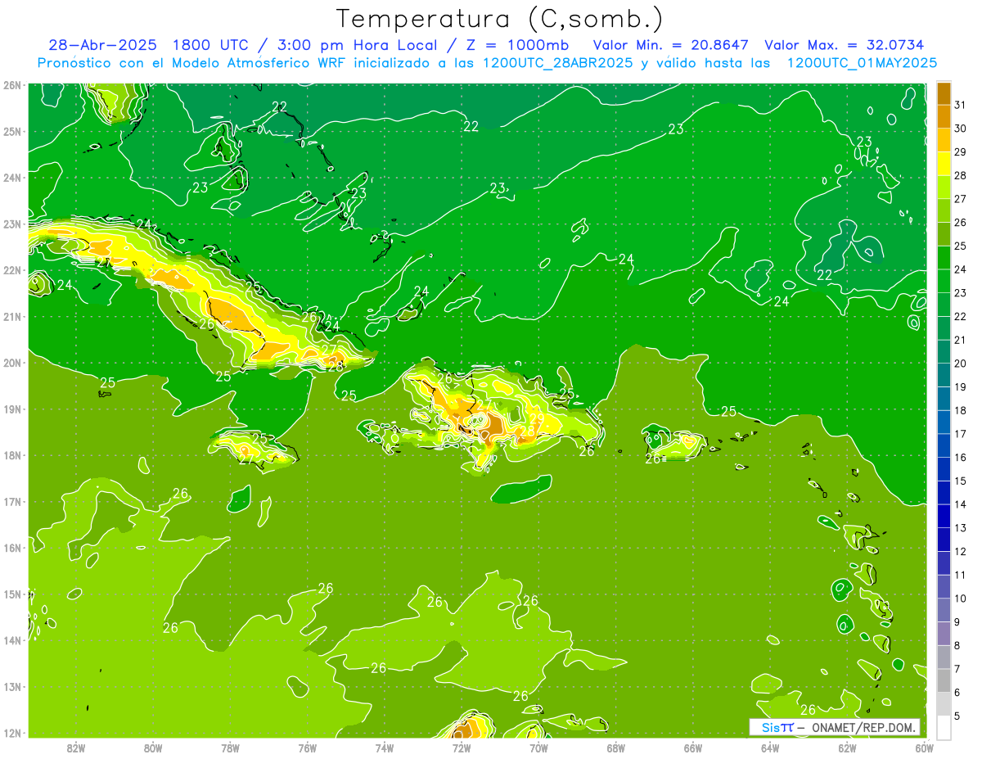Click legend value 31 on color scale
This screenshot has width=982, height=759.
[x=960, y=104]
